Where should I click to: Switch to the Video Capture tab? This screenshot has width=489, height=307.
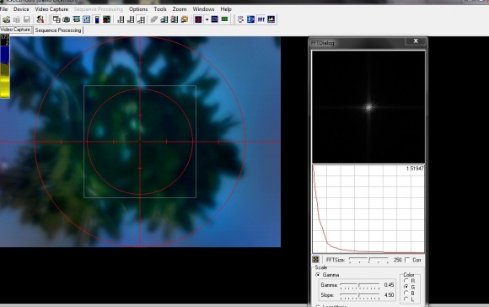point(15,30)
